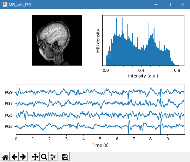The image size is (190, 162).
Task: Click the 0.8 tick label on histogram
Action: [177, 70]
